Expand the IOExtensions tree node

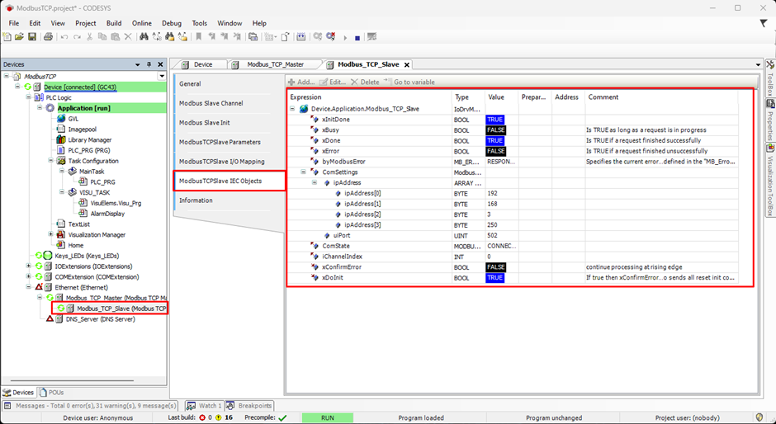pyautogui.click(x=29, y=266)
